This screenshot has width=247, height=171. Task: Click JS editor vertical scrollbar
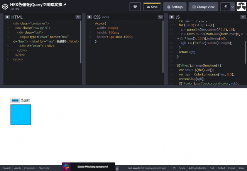click(x=245, y=52)
